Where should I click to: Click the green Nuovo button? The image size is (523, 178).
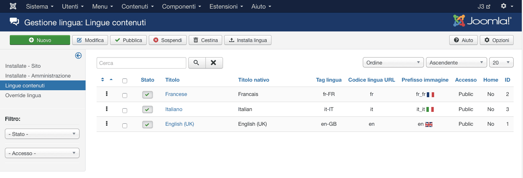click(x=40, y=40)
